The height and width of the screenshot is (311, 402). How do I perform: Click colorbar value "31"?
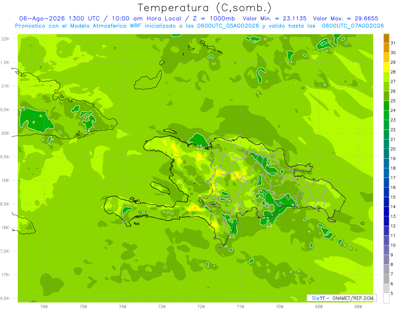pos(393,43)
